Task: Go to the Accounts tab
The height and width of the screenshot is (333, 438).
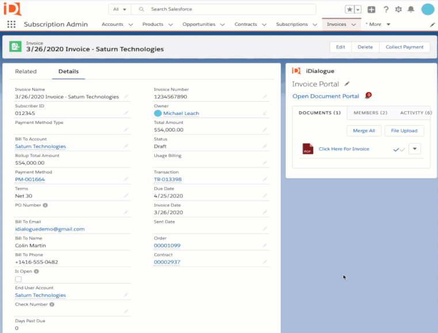Action: 112,24
